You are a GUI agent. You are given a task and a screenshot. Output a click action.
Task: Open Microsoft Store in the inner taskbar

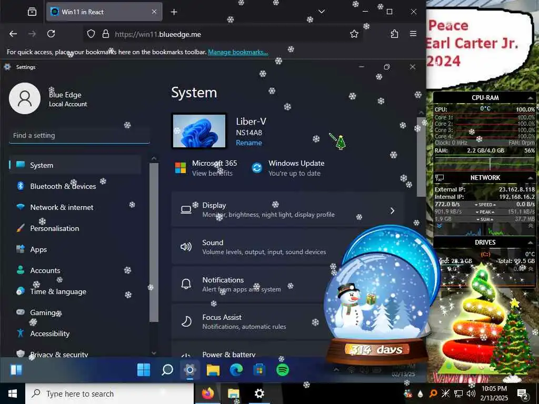point(259,370)
